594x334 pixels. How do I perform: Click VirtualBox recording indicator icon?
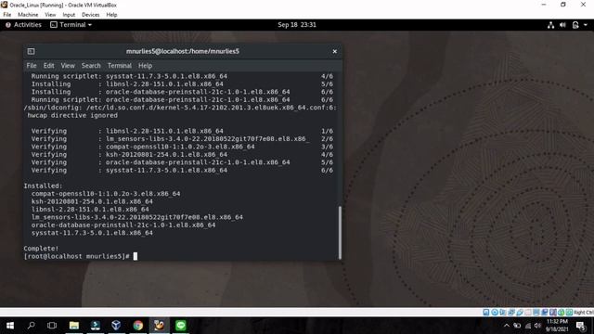545,313
